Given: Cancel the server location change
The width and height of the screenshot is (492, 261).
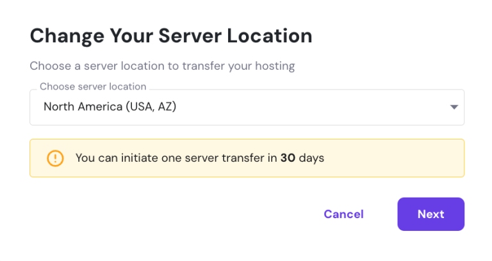Looking at the screenshot, I should (x=343, y=214).
